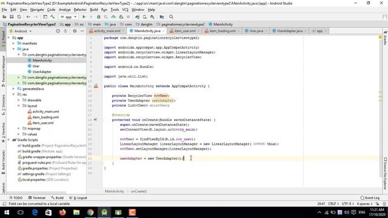The height and width of the screenshot is (218, 388).
Task: Open AVD Manager device icon
Action: [x=145, y=17]
